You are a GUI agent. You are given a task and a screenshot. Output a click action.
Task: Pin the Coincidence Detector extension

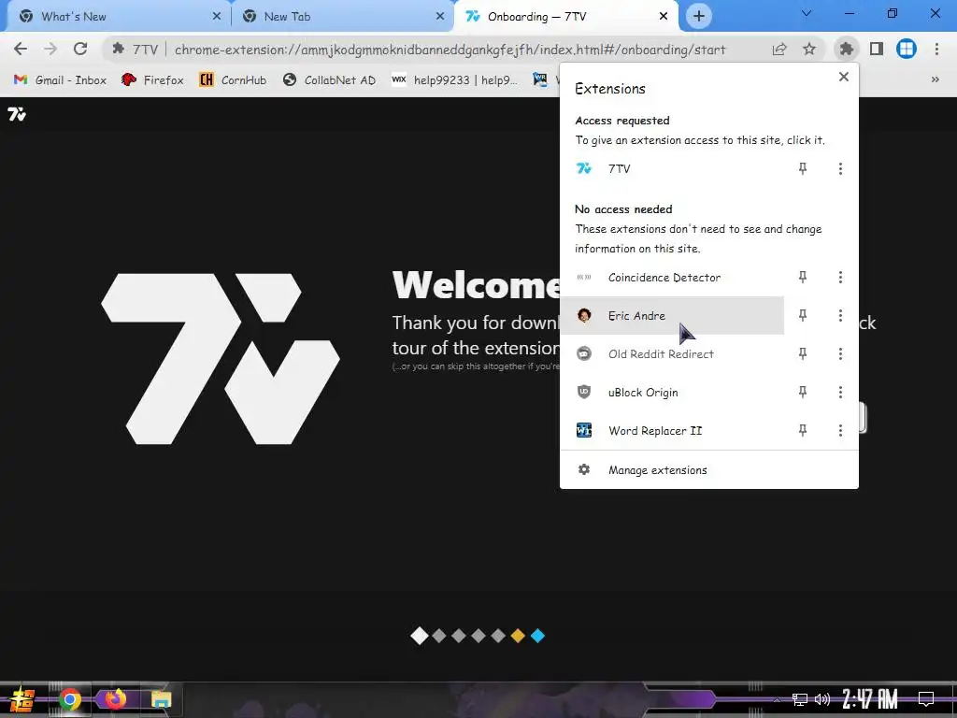tap(803, 277)
